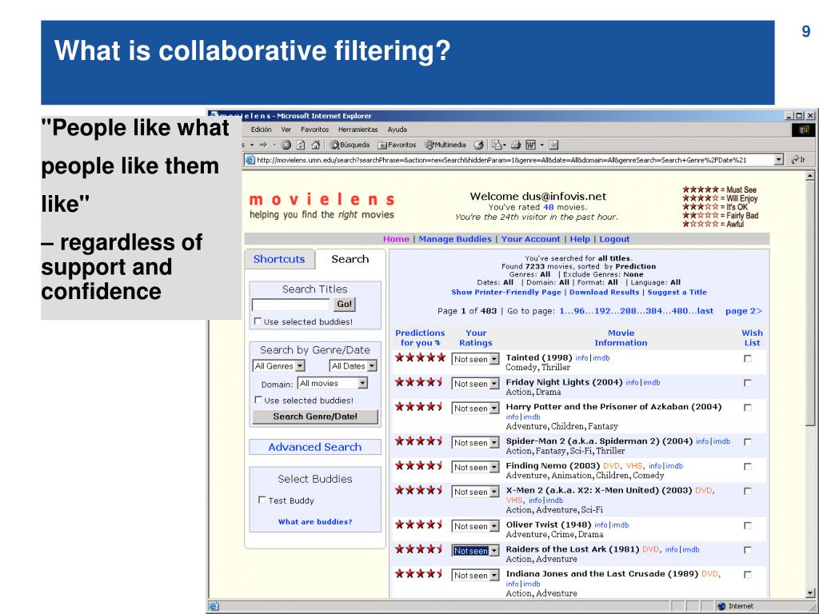Click the Windows logo throbber icon

[x=803, y=130]
